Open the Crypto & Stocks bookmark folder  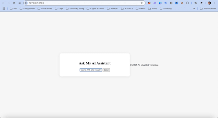(x=96, y=9)
